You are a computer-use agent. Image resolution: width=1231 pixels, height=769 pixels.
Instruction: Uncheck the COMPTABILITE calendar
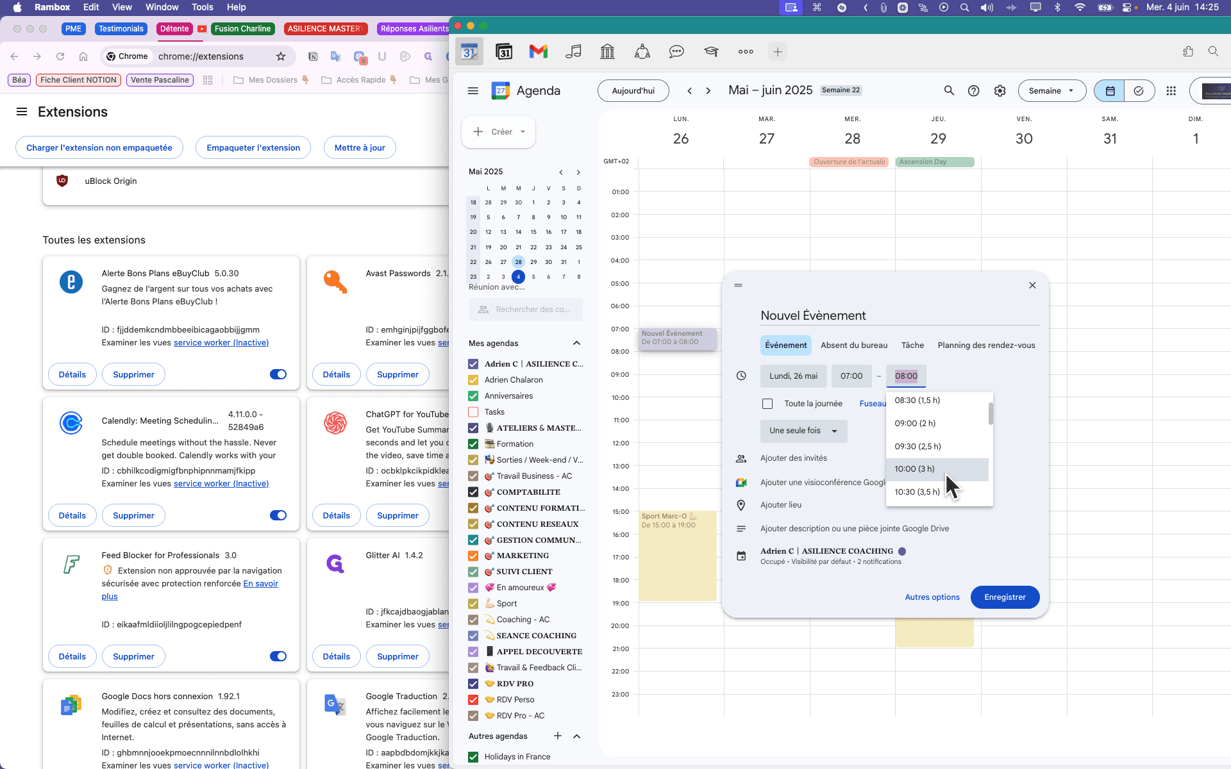[473, 492]
